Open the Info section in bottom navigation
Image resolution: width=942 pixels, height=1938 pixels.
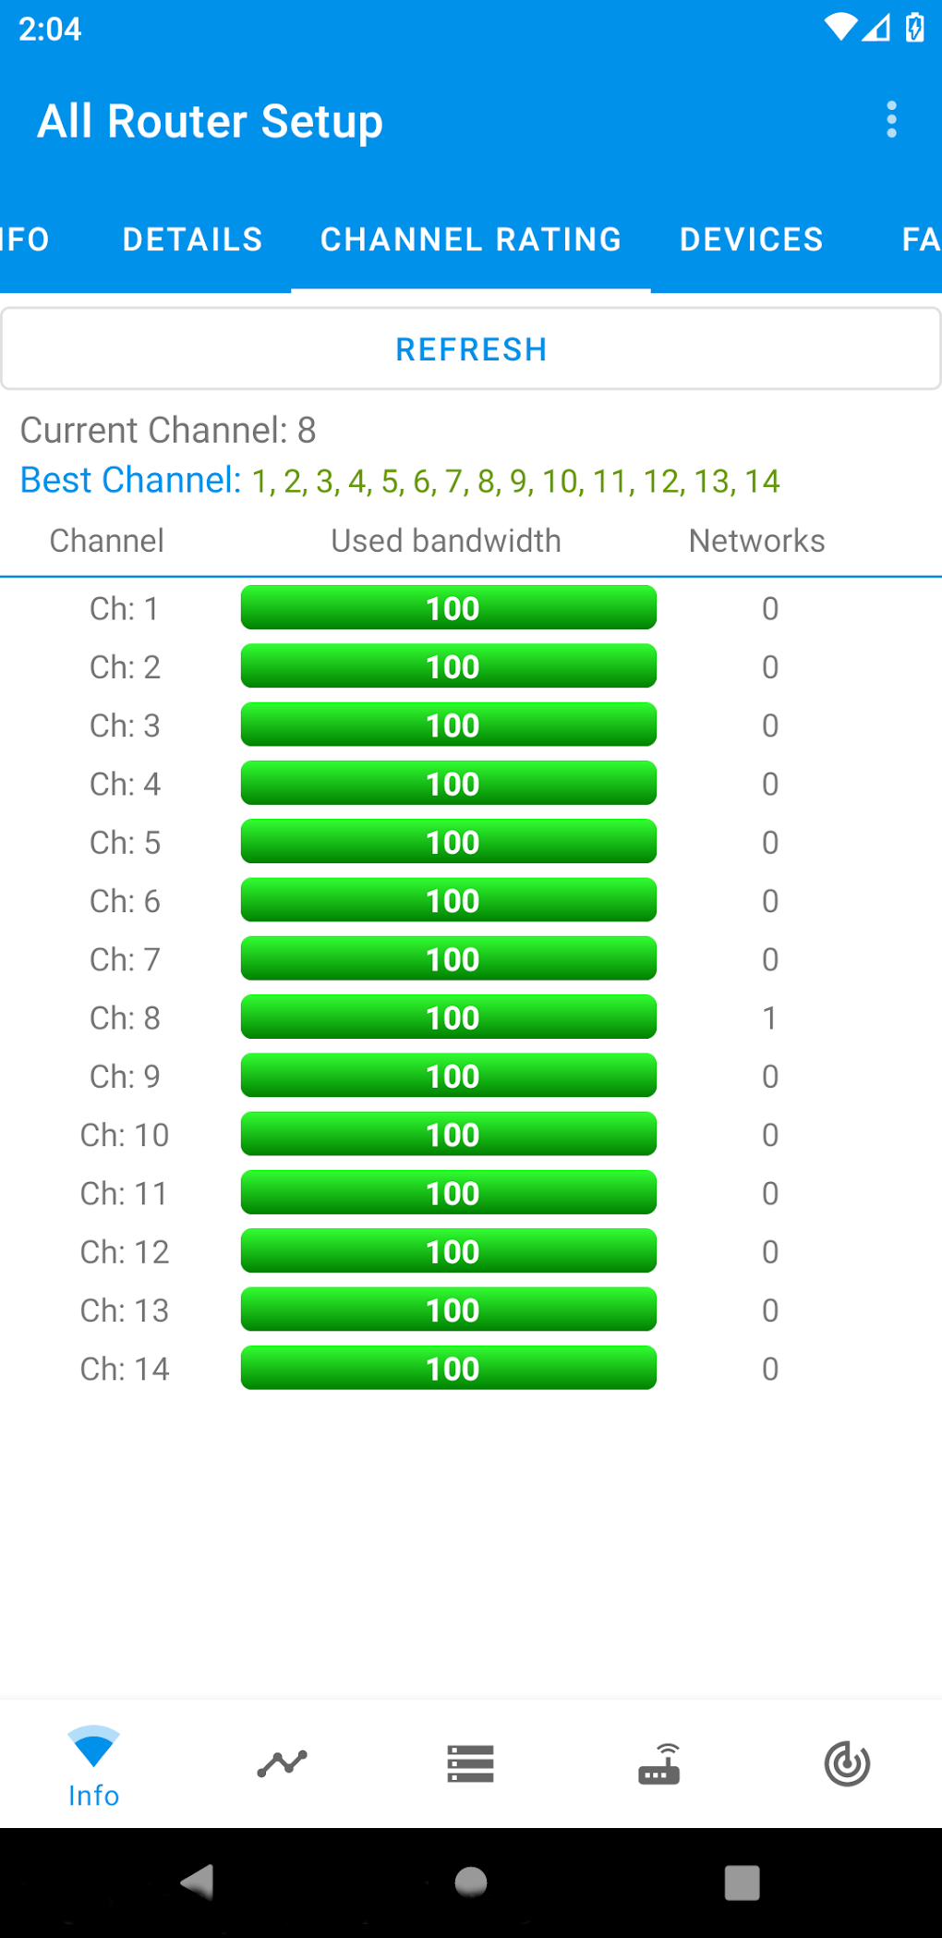click(93, 1763)
